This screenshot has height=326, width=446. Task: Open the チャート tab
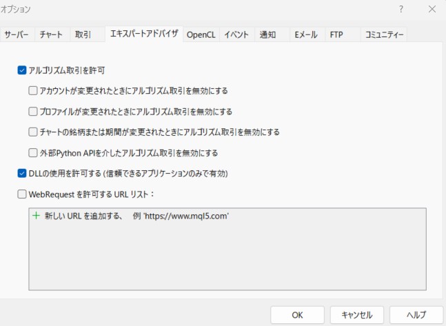coord(51,34)
